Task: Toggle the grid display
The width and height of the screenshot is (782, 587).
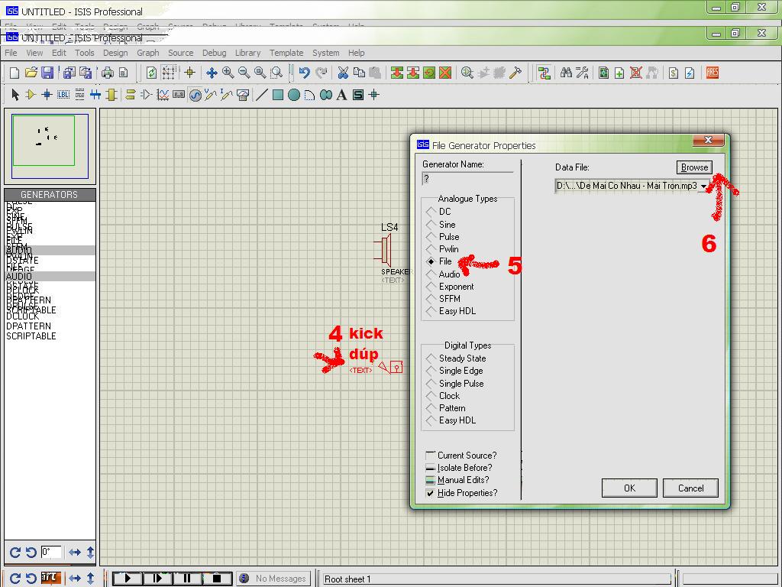Action: coord(169,73)
